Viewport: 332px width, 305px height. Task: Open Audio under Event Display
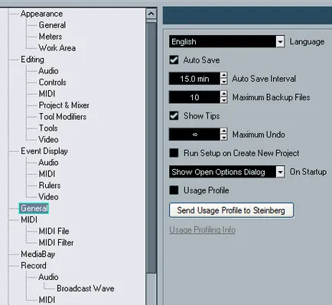[48, 163]
